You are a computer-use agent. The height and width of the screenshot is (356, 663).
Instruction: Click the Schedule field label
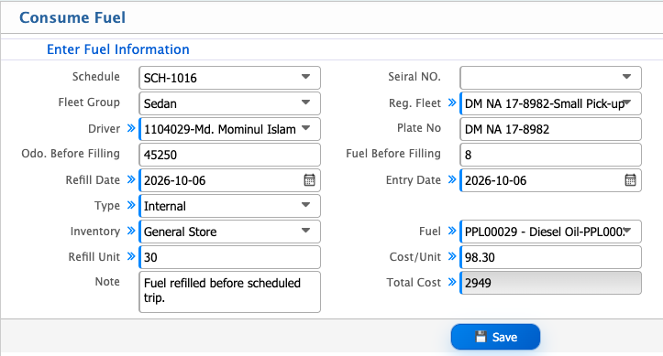[96, 77]
